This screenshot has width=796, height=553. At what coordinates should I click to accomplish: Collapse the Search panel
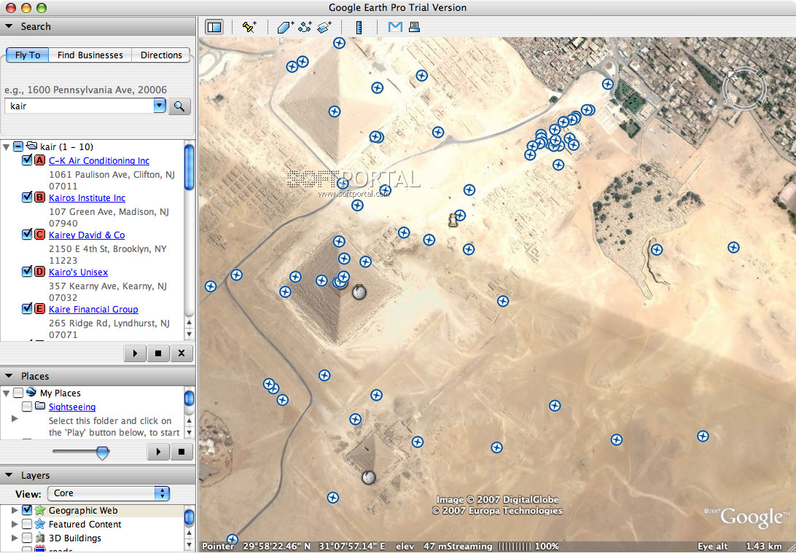pos(9,26)
